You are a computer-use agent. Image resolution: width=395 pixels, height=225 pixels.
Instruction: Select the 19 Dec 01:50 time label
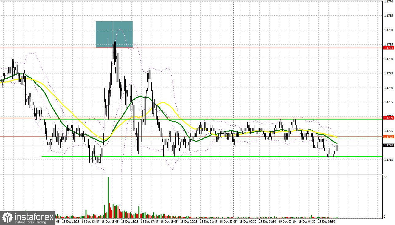point(267,221)
